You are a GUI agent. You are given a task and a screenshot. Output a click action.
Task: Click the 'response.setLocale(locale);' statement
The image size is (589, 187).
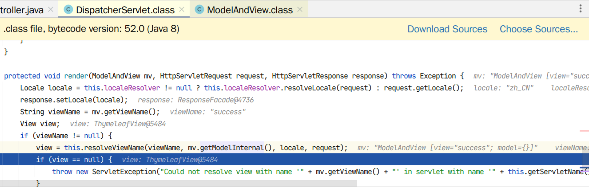(74, 100)
